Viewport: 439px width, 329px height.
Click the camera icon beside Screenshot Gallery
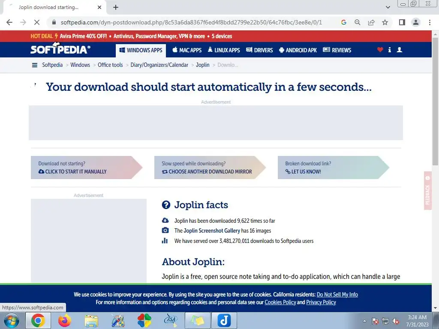165,230
